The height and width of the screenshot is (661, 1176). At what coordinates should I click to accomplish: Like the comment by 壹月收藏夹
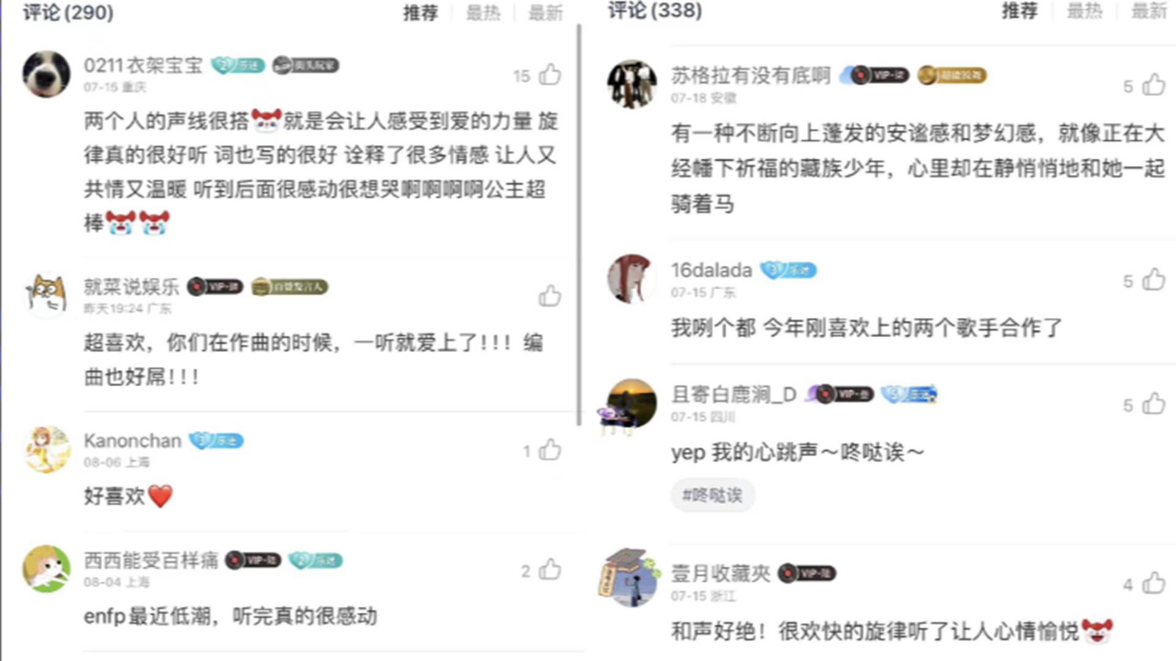[1153, 584]
